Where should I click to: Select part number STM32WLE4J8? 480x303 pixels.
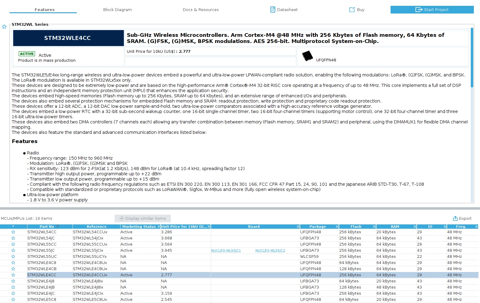coord(41,281)
